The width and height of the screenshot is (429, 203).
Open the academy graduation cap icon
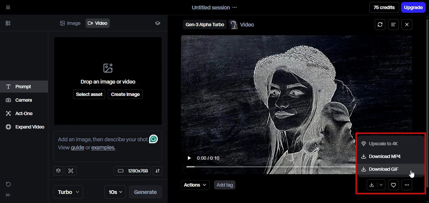coord(158,23)
